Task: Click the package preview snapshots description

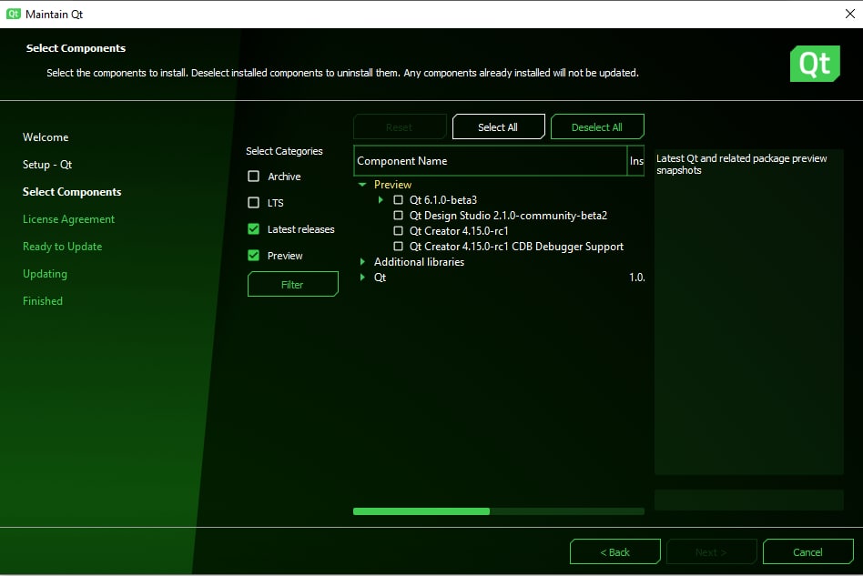Action: pos(741,164)
